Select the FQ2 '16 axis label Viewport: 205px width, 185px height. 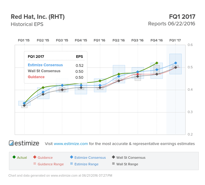pyautogui.click(x=119, y=40)
